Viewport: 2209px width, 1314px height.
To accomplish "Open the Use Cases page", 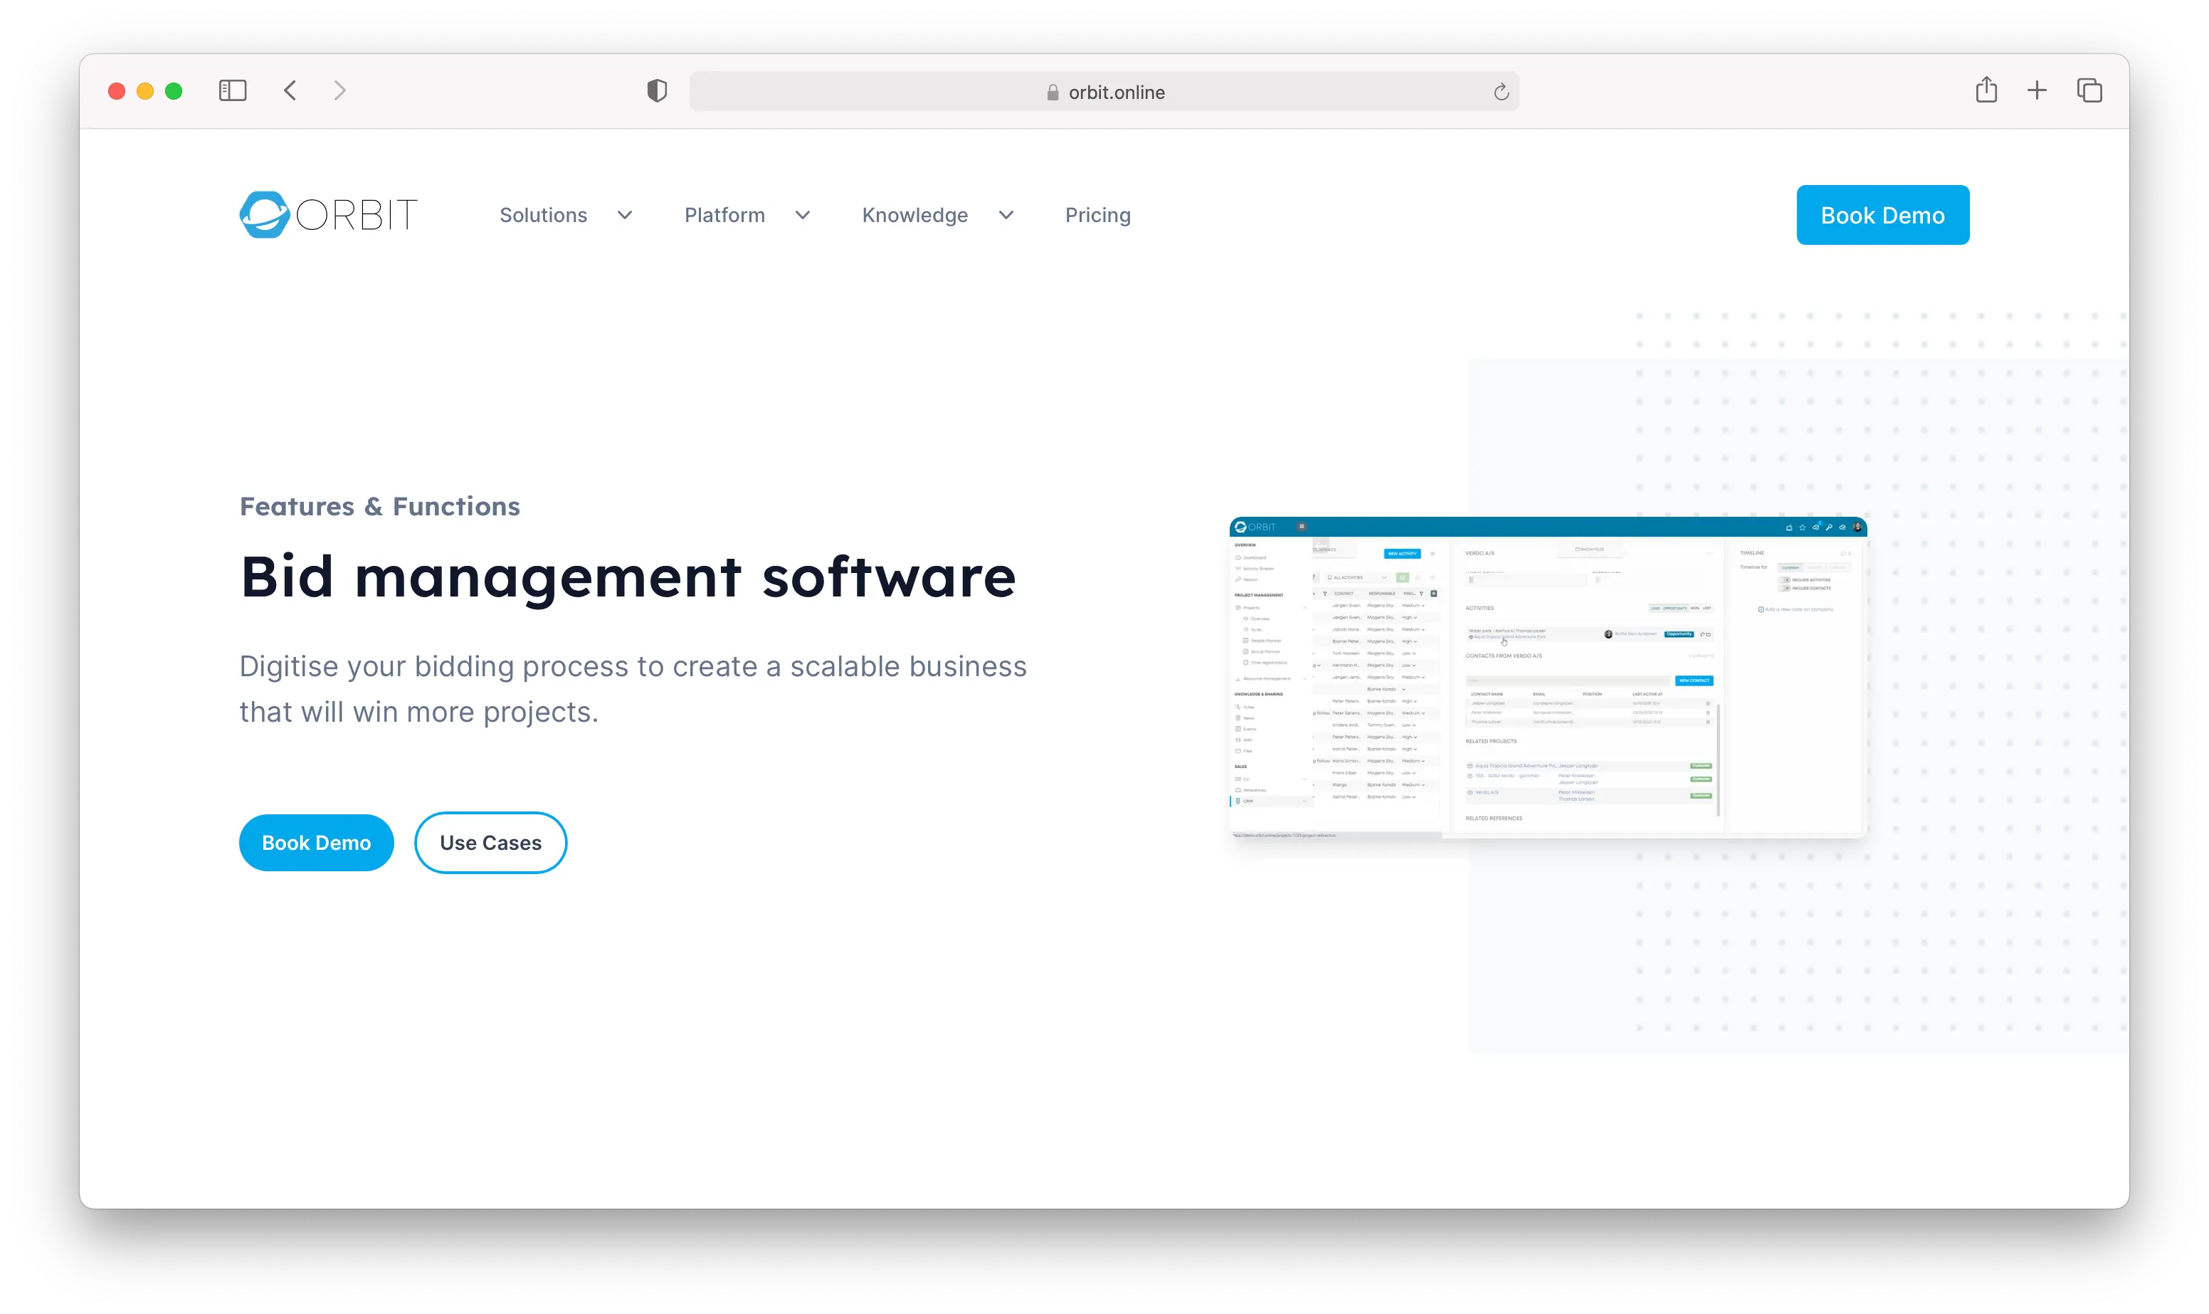I will pos(490,842).
